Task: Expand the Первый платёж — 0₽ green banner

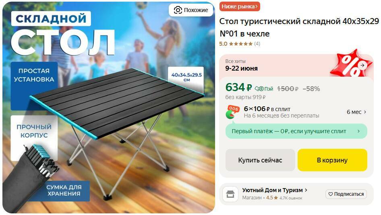Action: coord(296,131)
